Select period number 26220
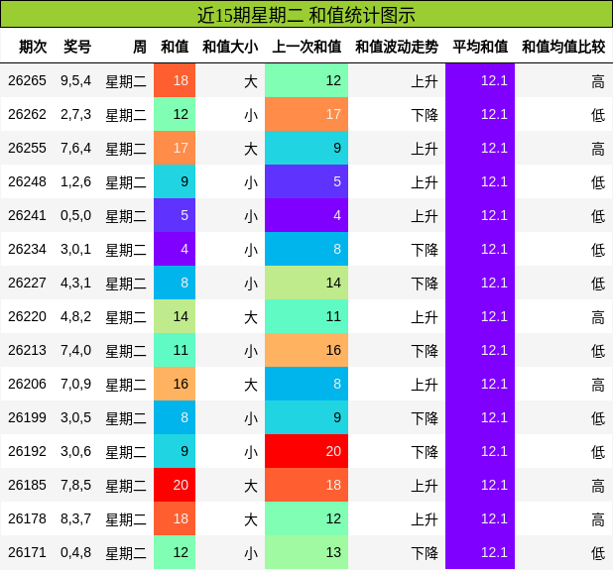 [x=27, y=316]
